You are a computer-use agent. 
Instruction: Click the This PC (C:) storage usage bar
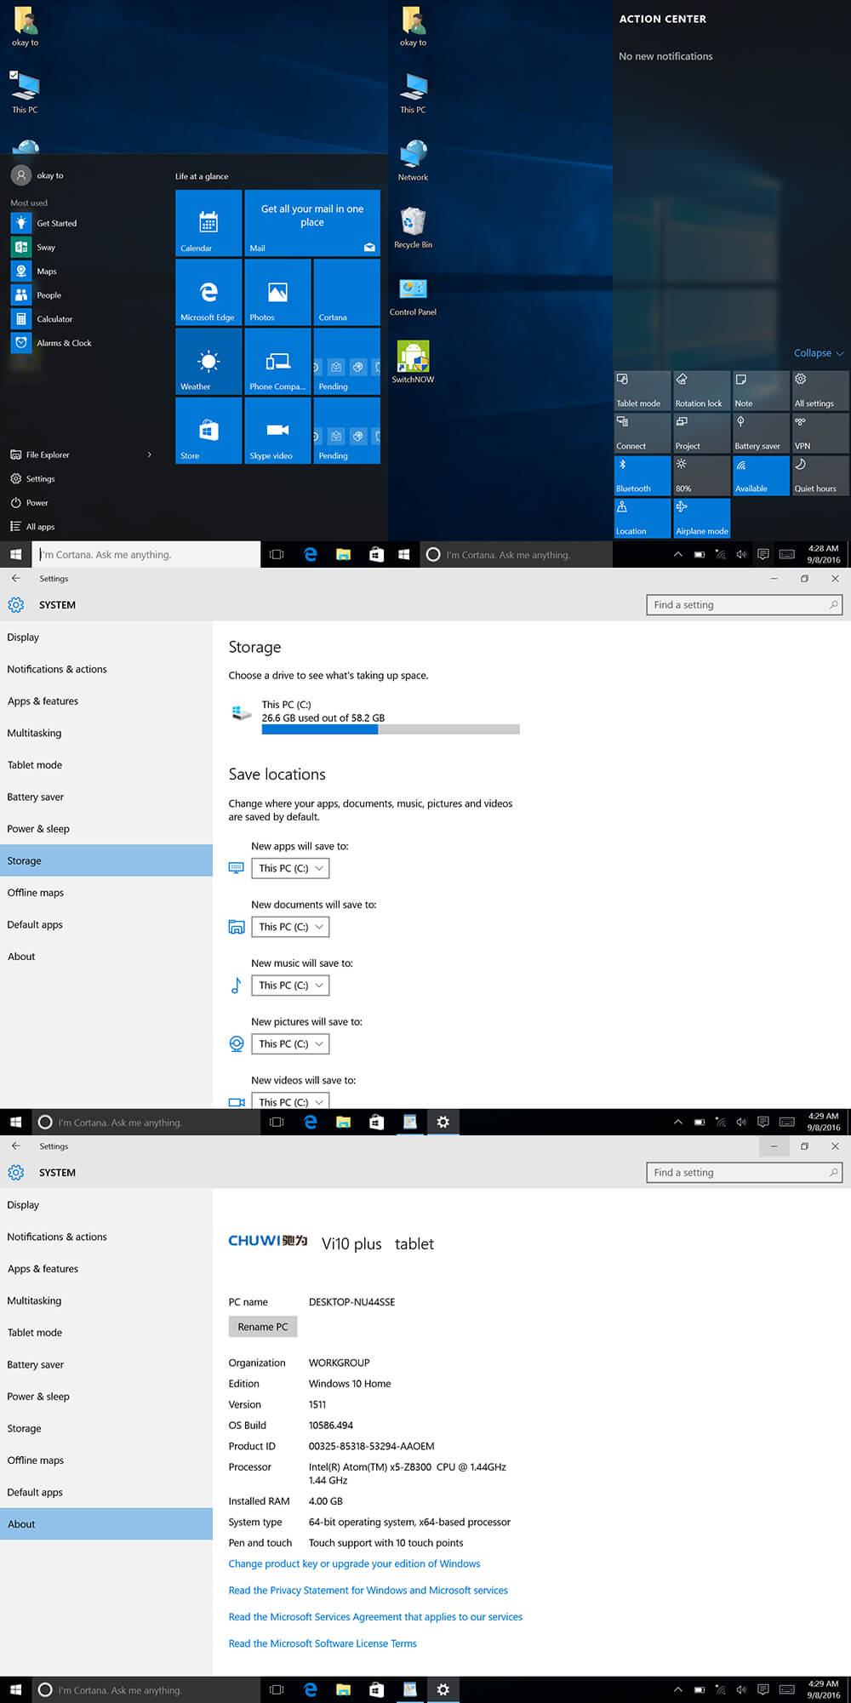tap(391, 729)
